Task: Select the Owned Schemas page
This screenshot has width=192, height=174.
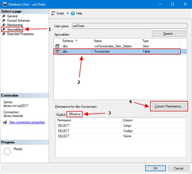Action: (18, 21)
